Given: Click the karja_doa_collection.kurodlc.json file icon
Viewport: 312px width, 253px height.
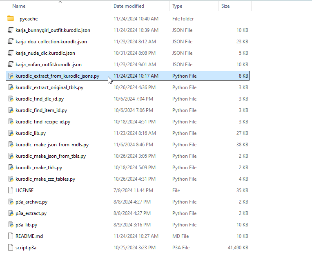Looking at the screenshot, I should coord(11,41).
